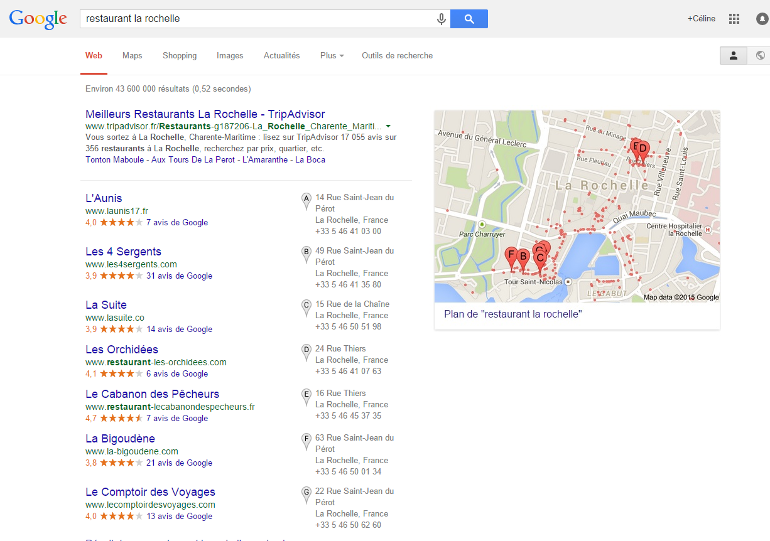Viewport: 770px width, 541px height.
Task: Expand the Plus menu
Action: click(332, 55)
